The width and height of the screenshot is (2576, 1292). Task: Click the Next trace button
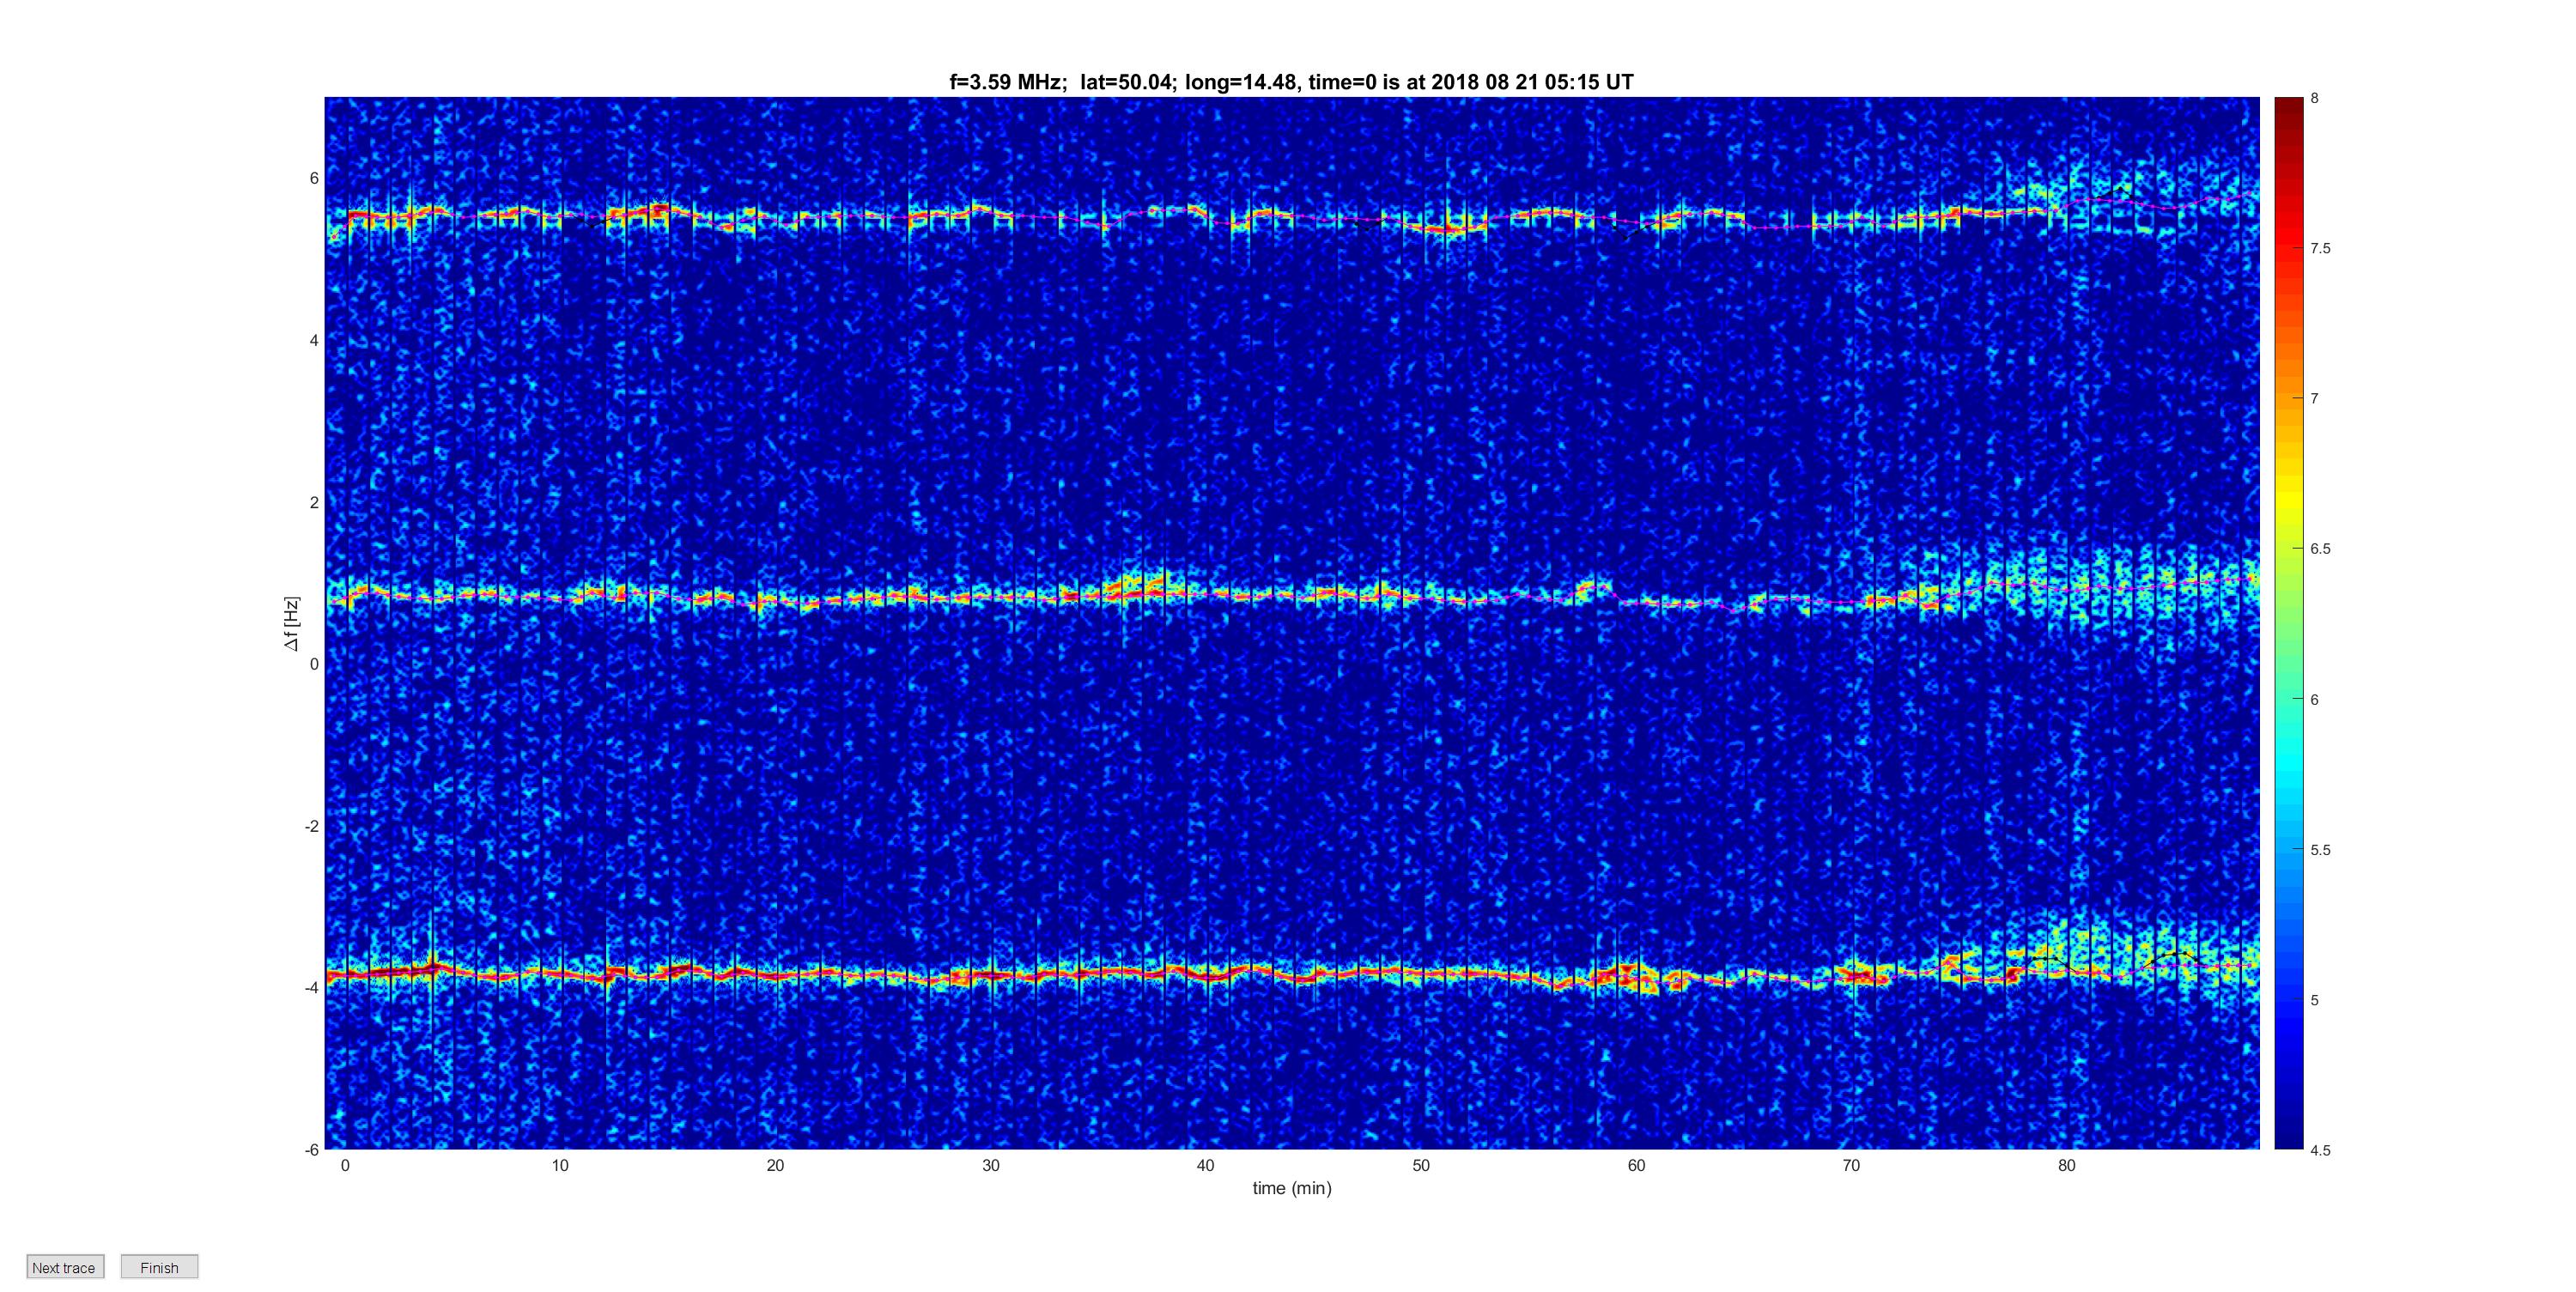pyautogui.click(x=65, y=1267)
